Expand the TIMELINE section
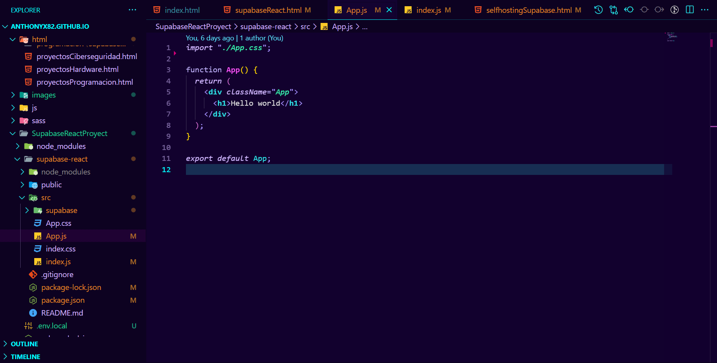The image size is (717, 363). pyautogui.click(x=25, y=357)
